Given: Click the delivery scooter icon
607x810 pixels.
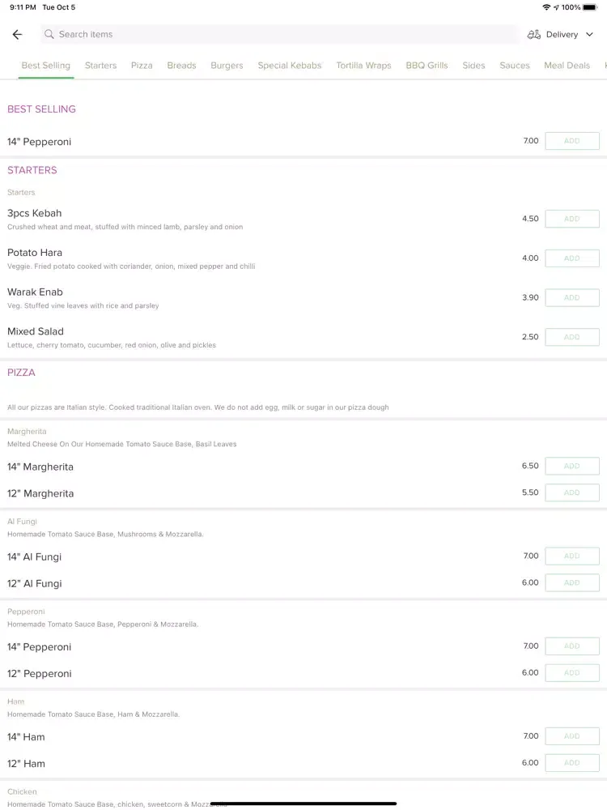Looking at the screenshot, I should (x=533, y=35).
